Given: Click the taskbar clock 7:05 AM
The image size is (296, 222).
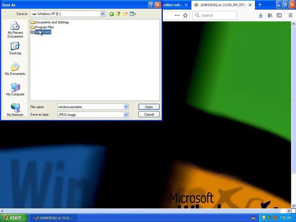Looking at the screenshot, I should 285,218.
